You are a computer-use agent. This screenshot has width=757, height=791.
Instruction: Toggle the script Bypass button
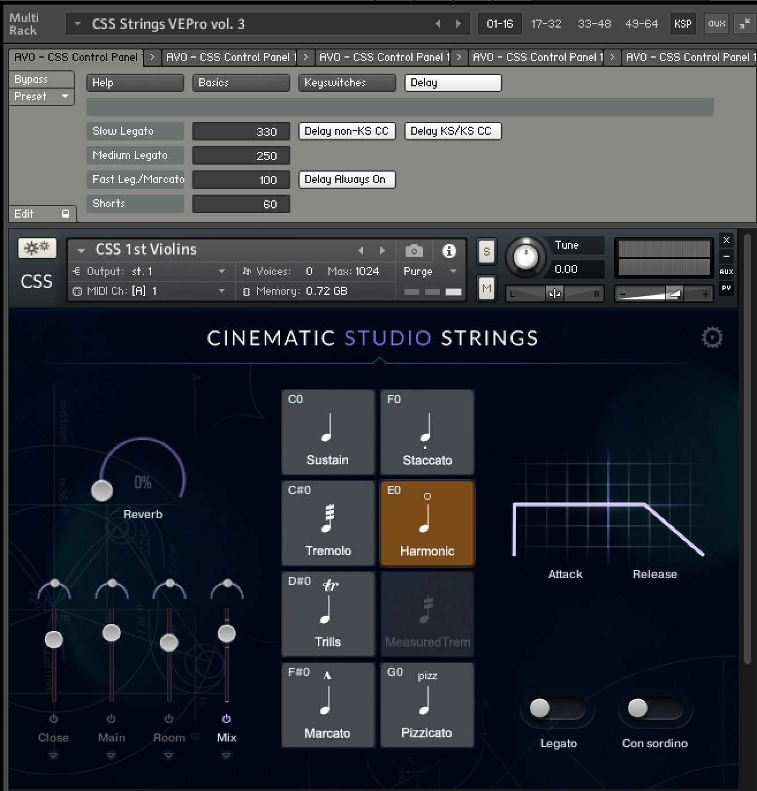point(41,79)
